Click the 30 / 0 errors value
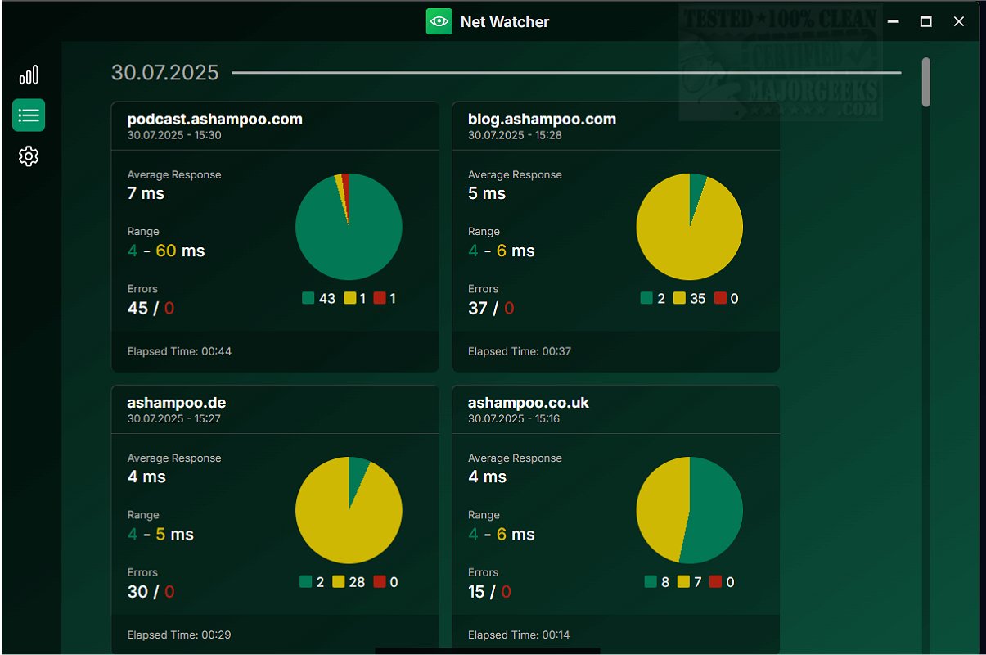Screen dimensions: 986x655 point(151,591)
